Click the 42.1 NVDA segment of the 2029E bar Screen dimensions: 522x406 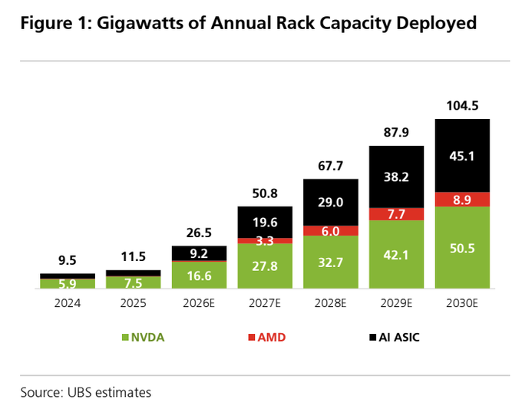(x=396, y=255)
